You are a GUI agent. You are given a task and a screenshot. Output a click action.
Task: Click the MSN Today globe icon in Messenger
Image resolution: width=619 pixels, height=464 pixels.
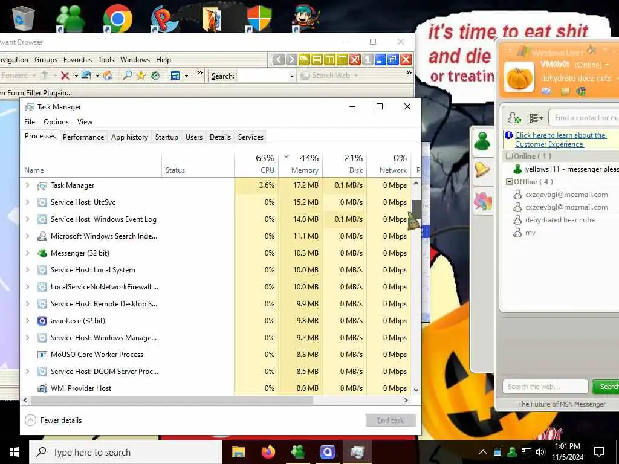581,92
